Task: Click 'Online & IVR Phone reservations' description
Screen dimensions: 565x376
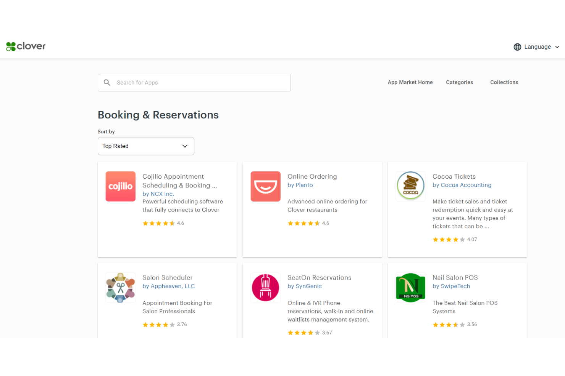Action: pyautogui.click(x=330, y=311)
